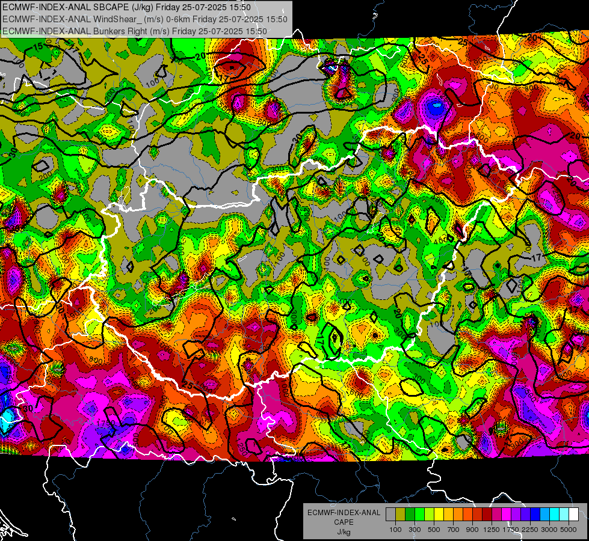Click the 1250 legend value label

[492, 530]
